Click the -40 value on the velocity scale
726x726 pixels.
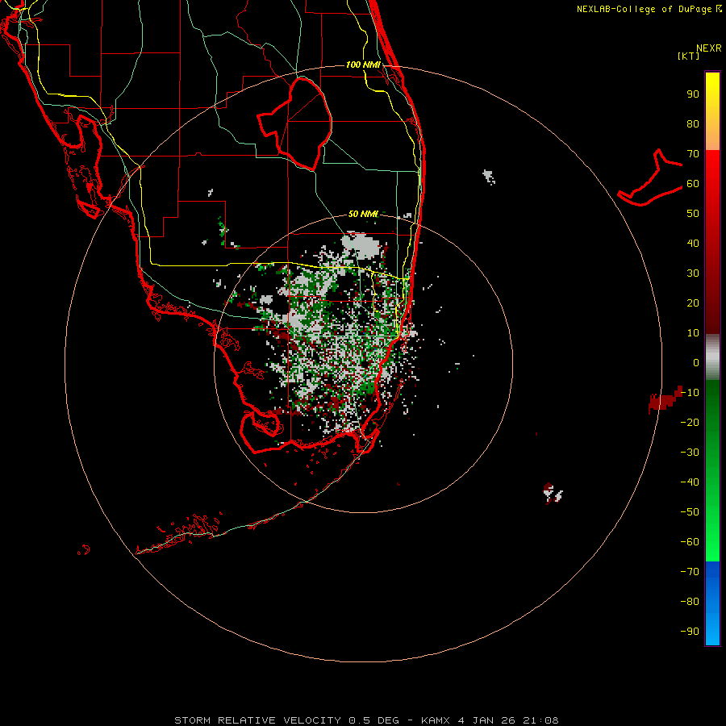(x=690, y=482)
